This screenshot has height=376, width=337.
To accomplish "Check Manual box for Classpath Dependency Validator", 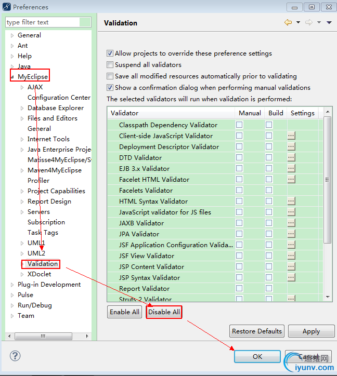I will pos(239,125).
